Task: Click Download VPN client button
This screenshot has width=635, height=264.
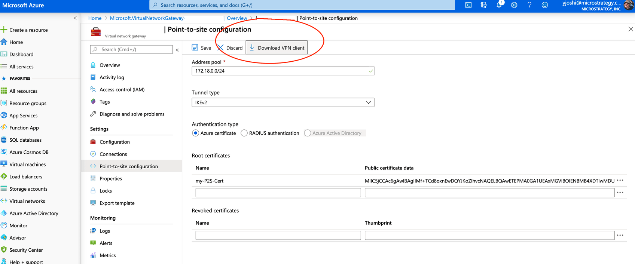Action: point(277,47)
